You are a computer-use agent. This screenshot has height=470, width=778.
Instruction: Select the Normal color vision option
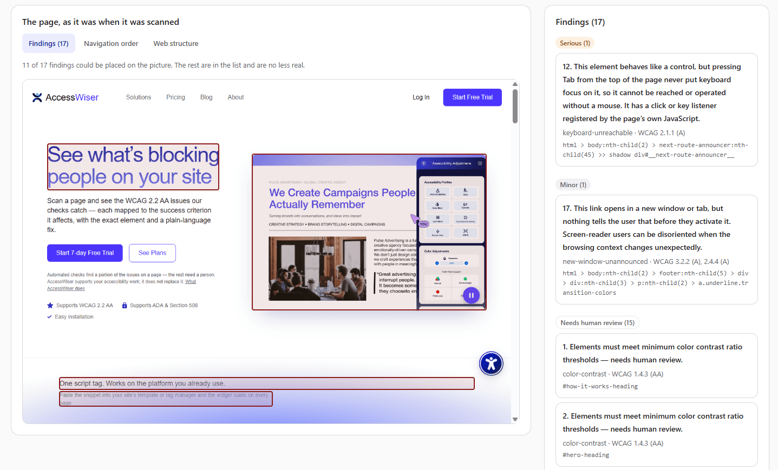tap(437, 280)
